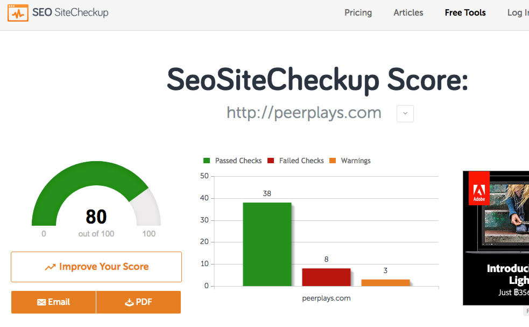Click the SEO SiteCheckup heartbeat logo icon
Viewport: 529px width, 327px height.
coord(18,13)
